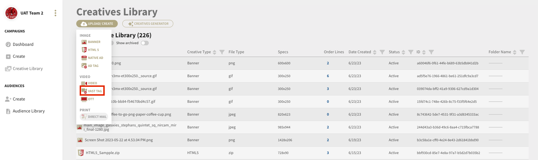
Task: Open the Status column filter
Action: (411, 52)
